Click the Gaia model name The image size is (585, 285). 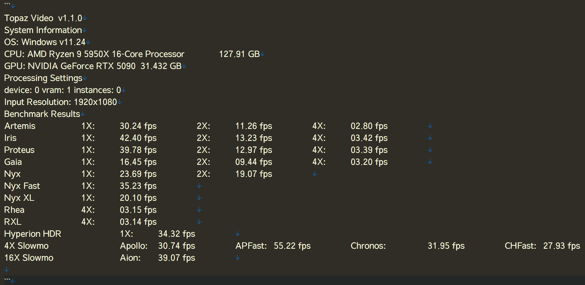[13, 162]
